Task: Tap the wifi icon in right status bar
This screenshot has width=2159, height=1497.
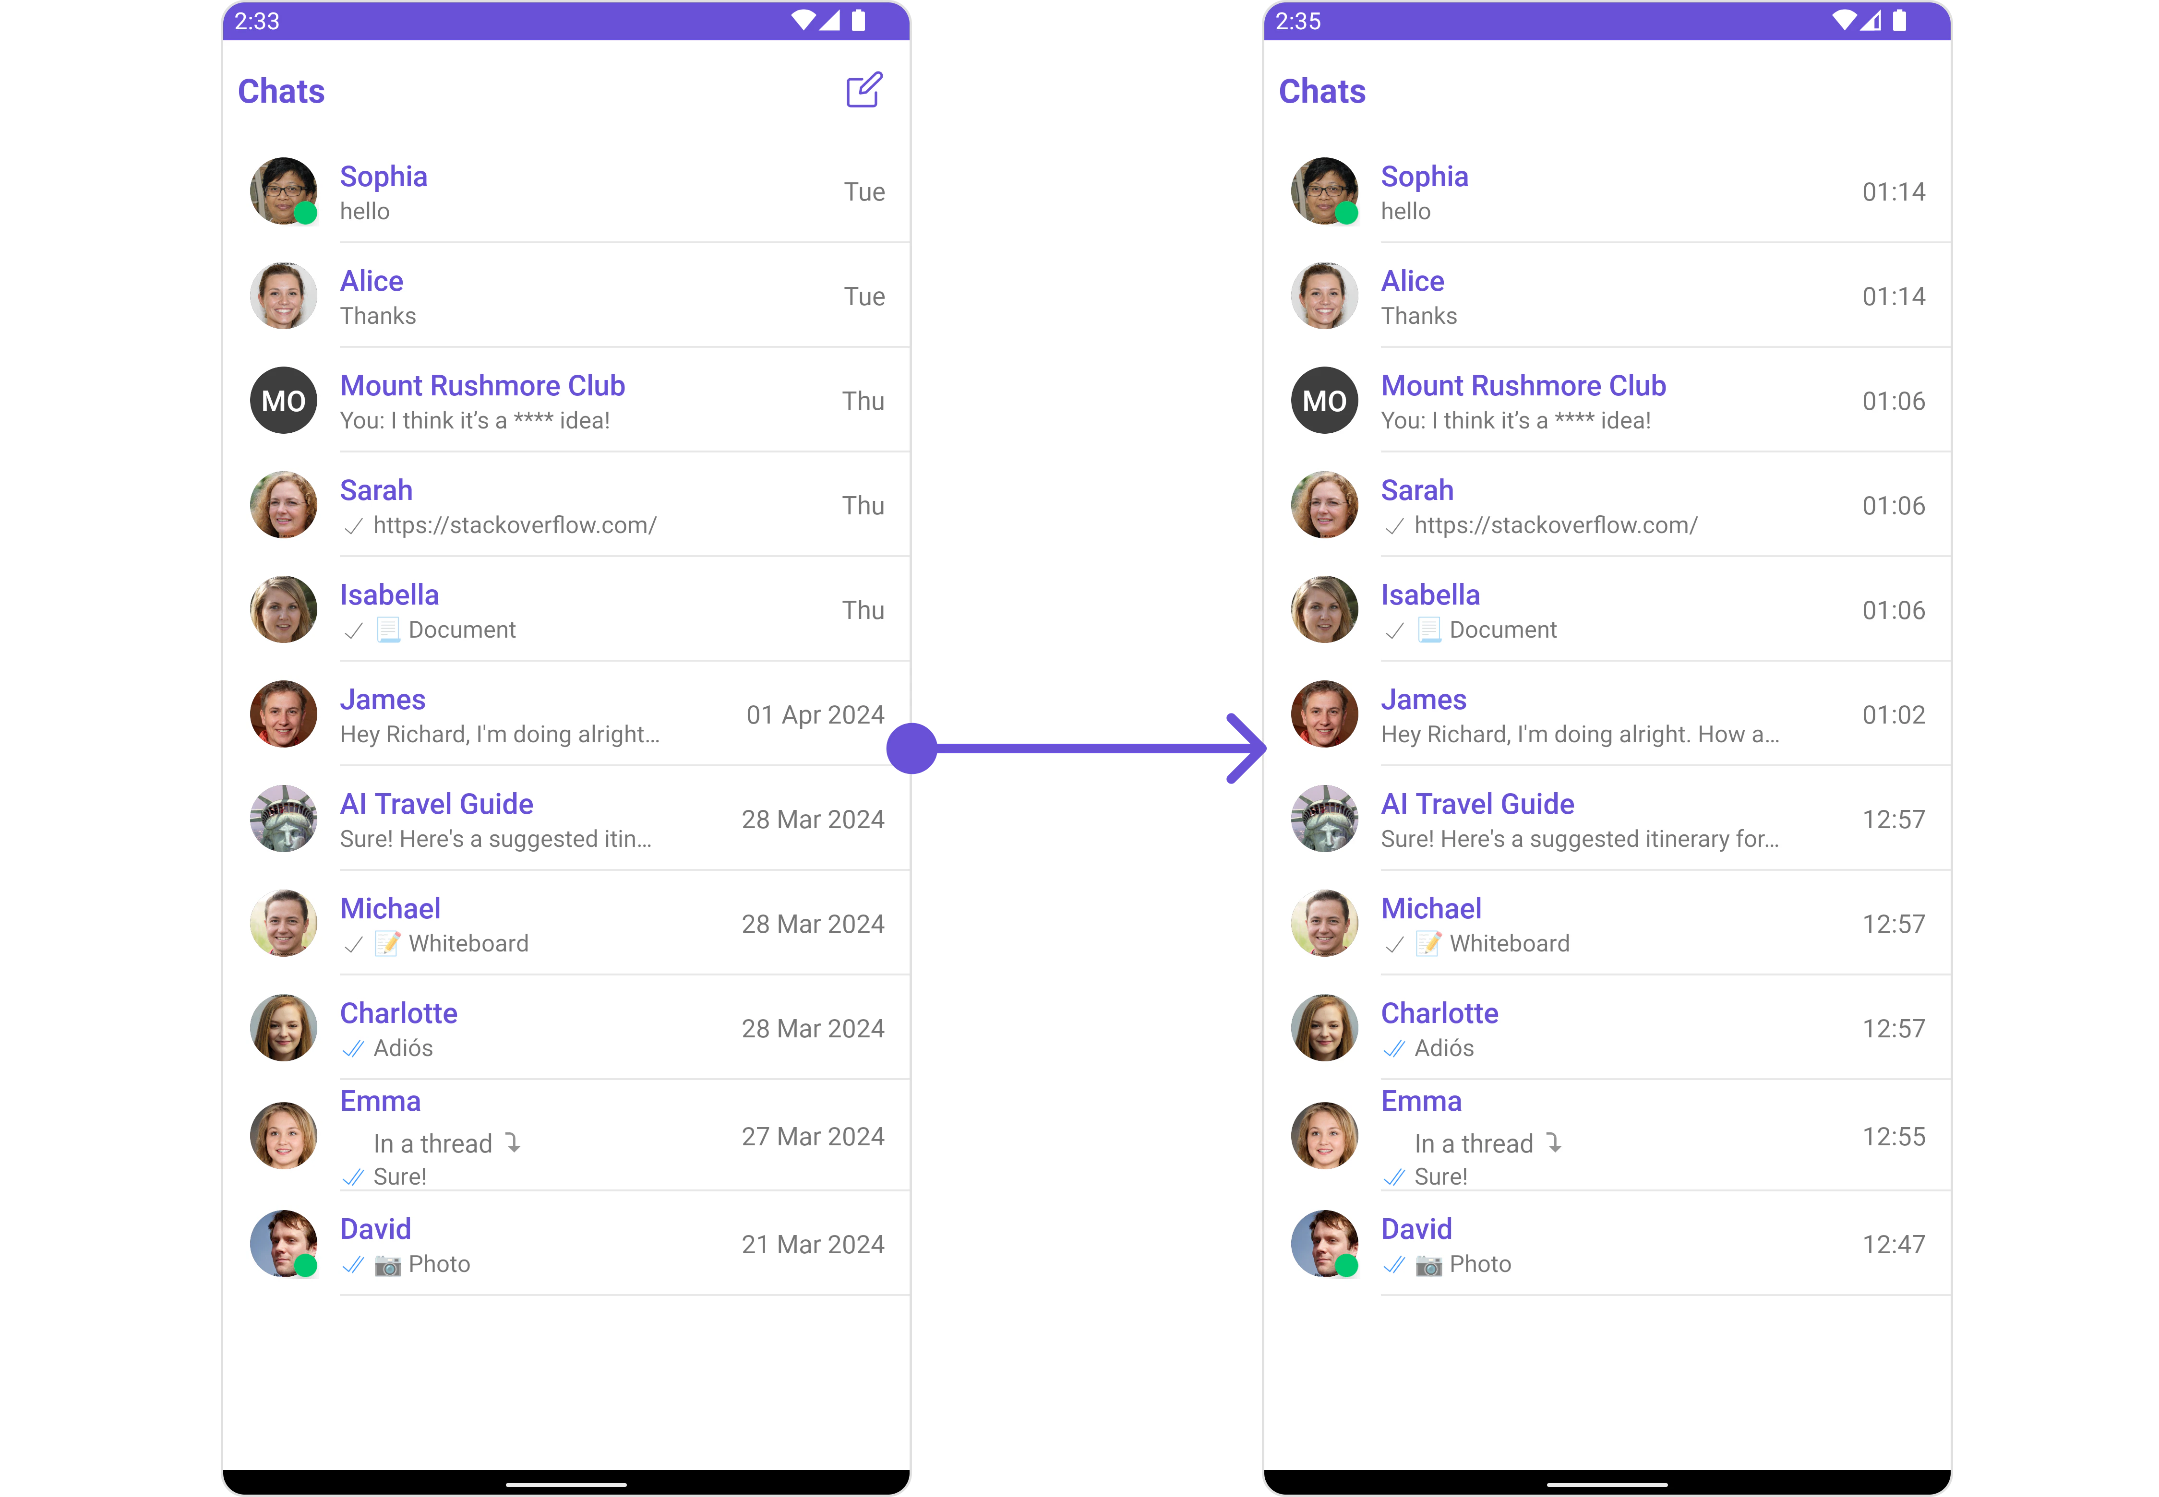Action: 1843,21
